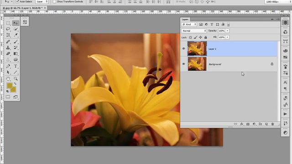The width and height of the screenshot is (292, 164).
Task: Open the collapsed panel beside the toolbox
Action: [25, 22]
